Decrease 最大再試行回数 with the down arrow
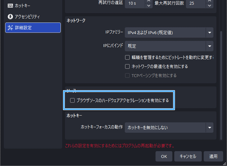227x166 pixels. (x=210, y=6)
